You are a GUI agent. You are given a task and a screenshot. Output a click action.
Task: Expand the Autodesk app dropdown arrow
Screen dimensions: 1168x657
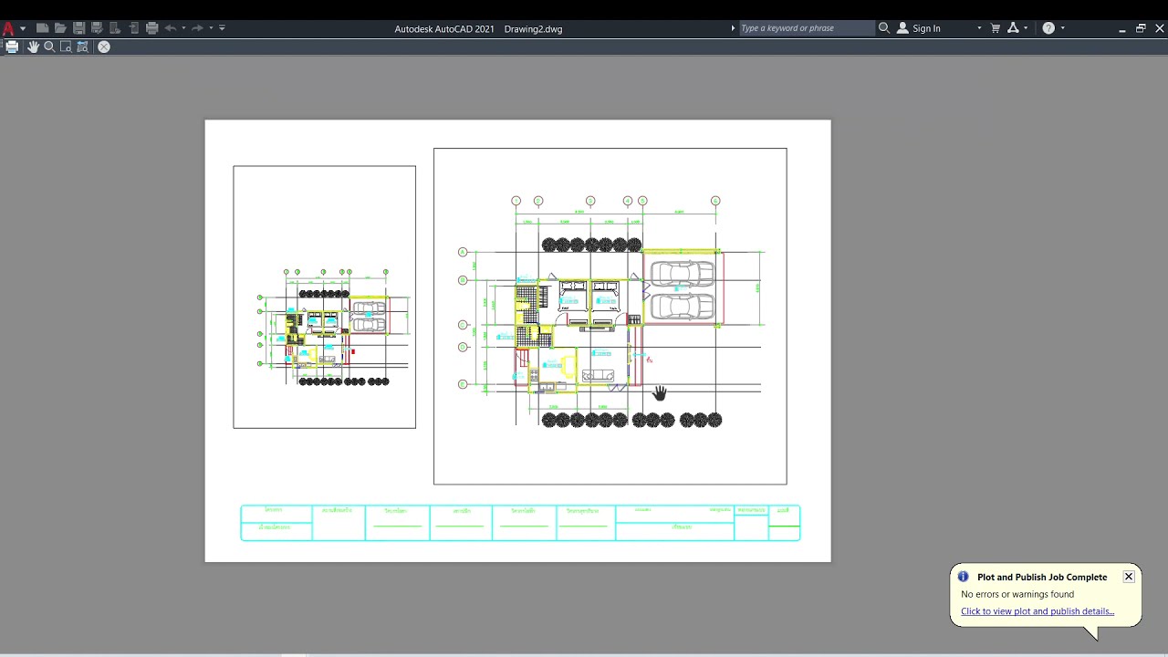1026,28
